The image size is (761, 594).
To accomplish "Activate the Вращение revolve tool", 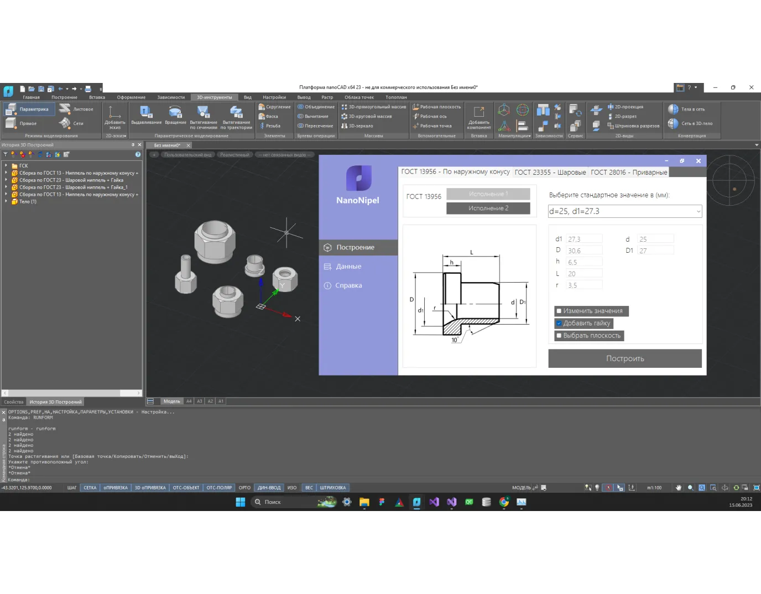I will pyautogui.click(x=175, y=115).
